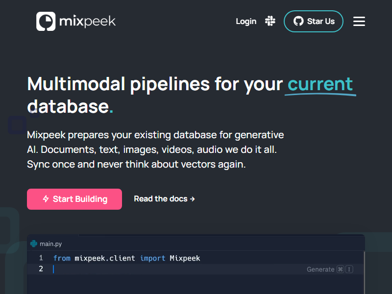
Task: Click the Python file icon beside main.py
Action: [34, 244]
